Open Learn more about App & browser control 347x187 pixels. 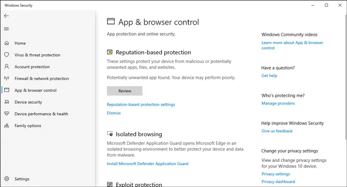[292, 45]
